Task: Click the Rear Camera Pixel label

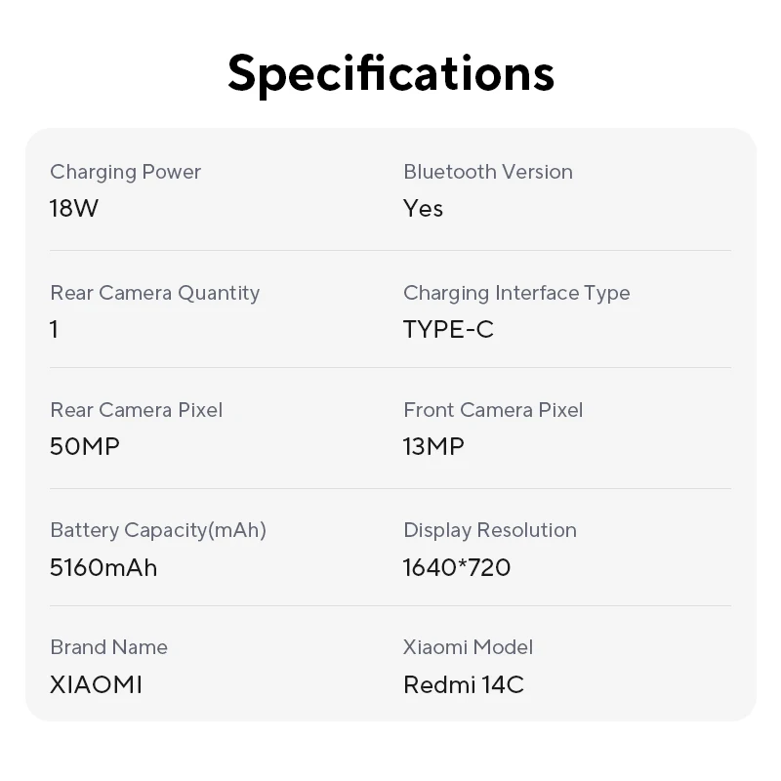Action: coord(136,410)
